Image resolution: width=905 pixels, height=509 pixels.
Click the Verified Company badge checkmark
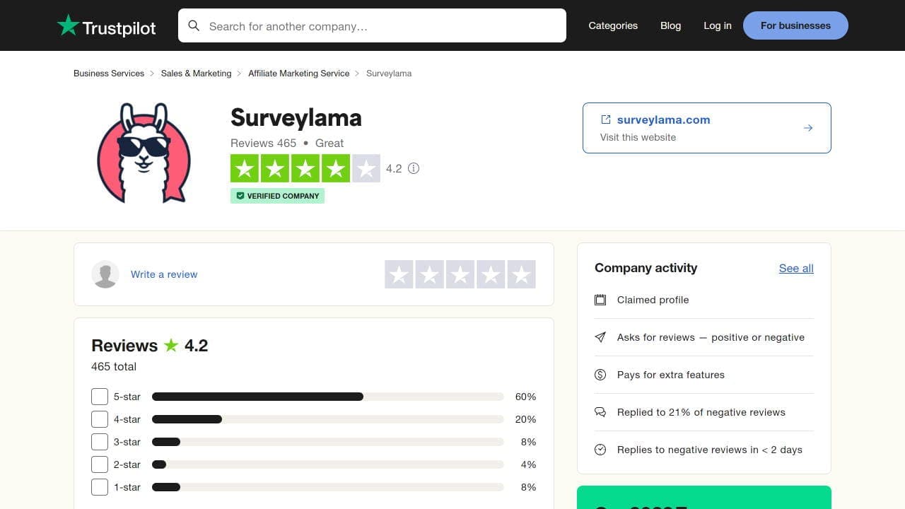pos(240,196)
